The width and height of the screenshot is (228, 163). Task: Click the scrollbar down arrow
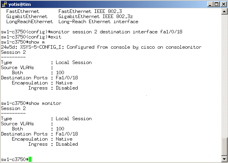(x=224, y=159)
